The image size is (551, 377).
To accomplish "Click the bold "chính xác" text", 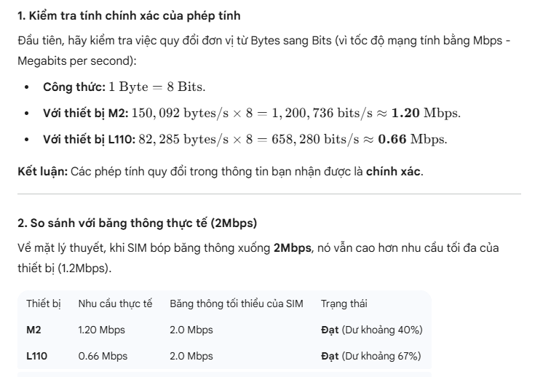I will click(392, 172).
